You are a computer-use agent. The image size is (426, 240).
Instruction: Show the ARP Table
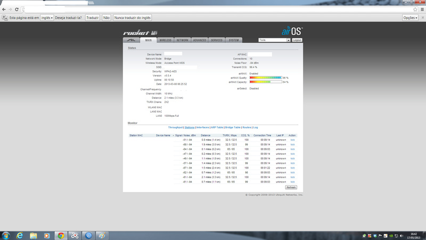point(217,127)
